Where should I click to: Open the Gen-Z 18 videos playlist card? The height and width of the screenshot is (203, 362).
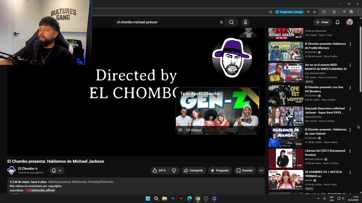[x=217, y=111]
